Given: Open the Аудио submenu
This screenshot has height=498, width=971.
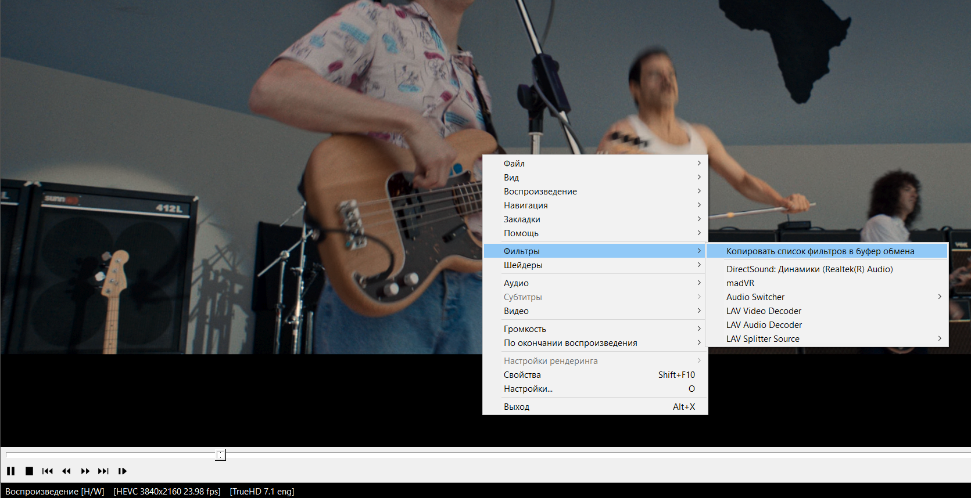Looking at the screenshot, I should 595,283.
